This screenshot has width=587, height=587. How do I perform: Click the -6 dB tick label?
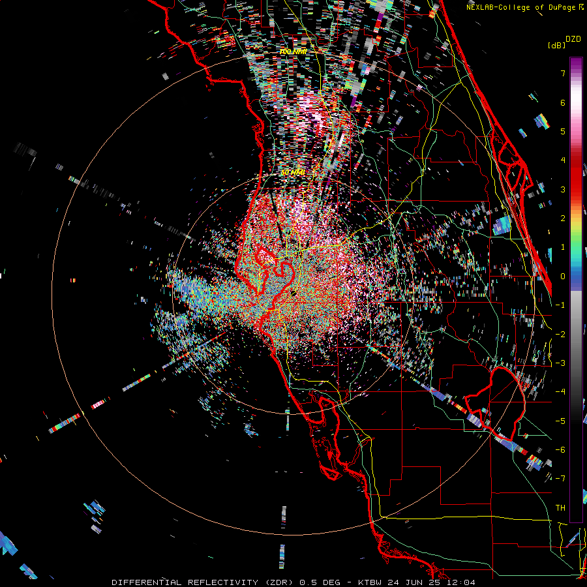(560, 450)
